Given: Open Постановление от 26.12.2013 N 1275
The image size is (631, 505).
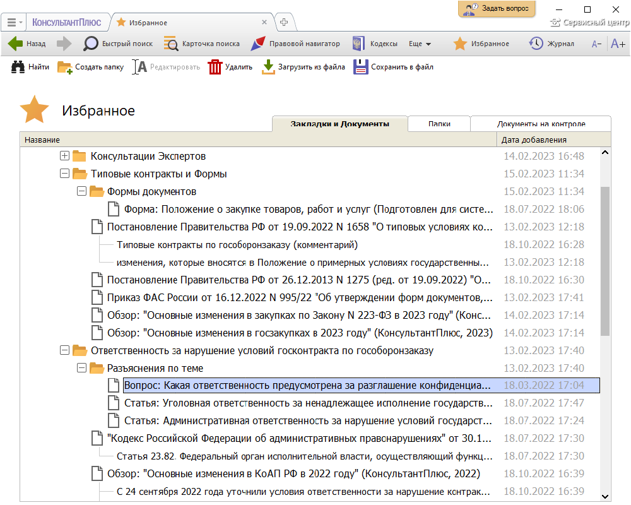Looking at the screenshot, I should click(x=299, y=280).
